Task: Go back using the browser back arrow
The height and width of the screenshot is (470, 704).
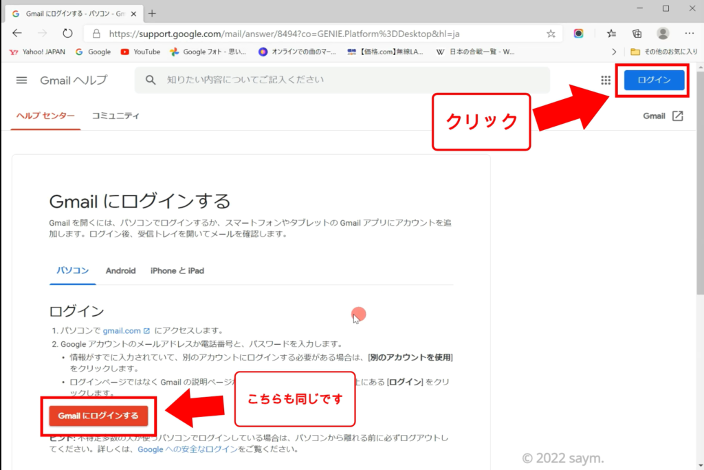Action: [17, 33]
